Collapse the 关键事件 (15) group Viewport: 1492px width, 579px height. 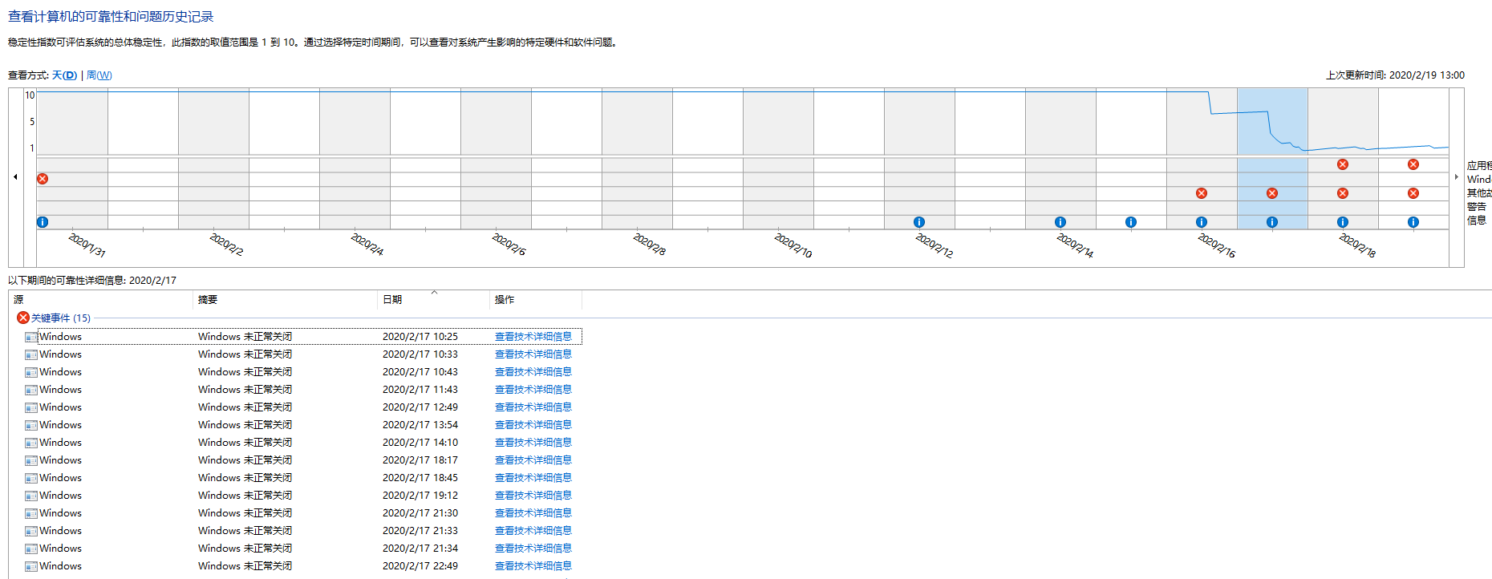(x=60, y=318)
